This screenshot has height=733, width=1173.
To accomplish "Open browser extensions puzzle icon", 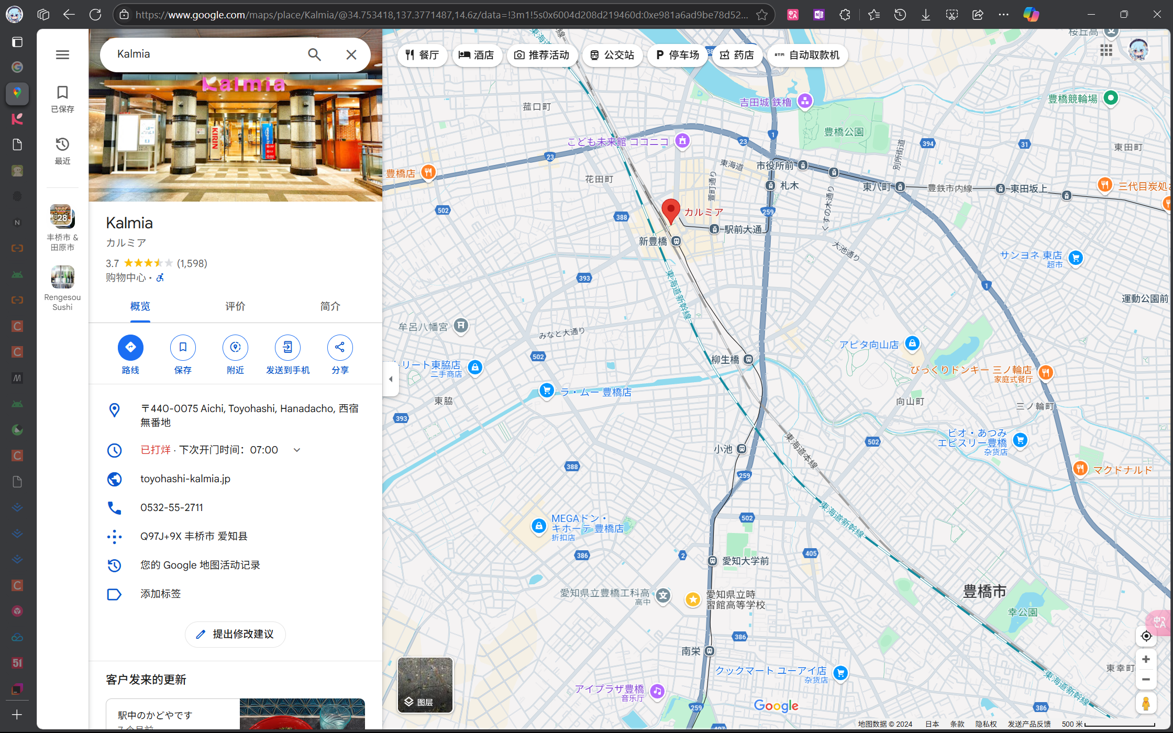I will (x=845, y=15).
